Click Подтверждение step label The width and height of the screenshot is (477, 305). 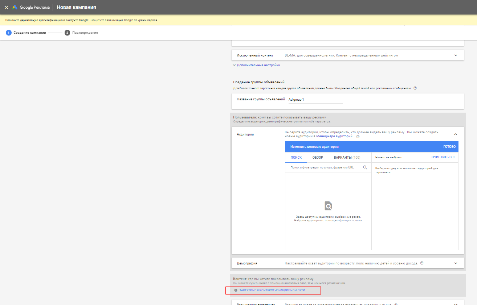pyautogui.click(x=85, y=33)
